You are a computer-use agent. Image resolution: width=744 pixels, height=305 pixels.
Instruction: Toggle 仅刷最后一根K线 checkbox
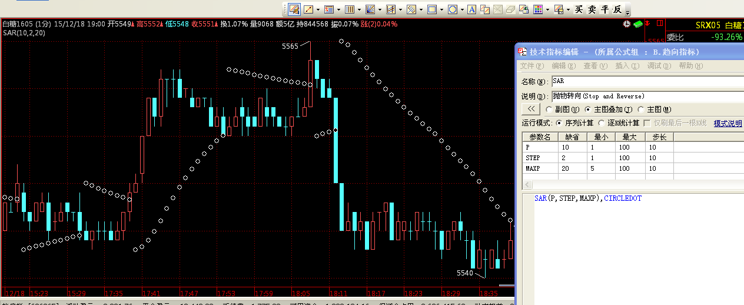coord(647,123)
